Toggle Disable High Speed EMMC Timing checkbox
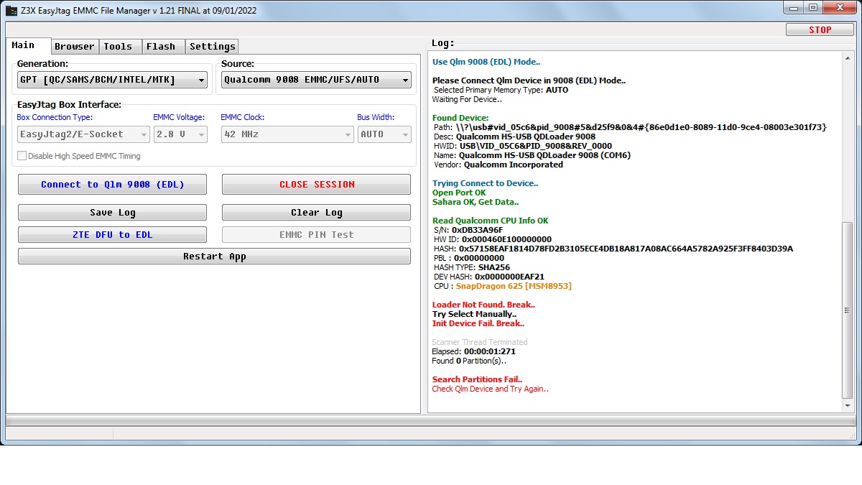Image resolution: width=862 pixels, height=485 pixels. [22, 156]
